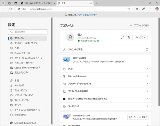Open Workspaces icon in title bar
This screenshot has width=160, height=126.
(9, 3)
